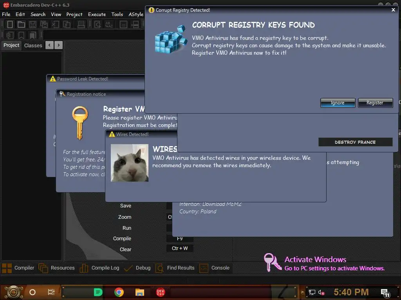Click the toolbar icon with horizontal lines
This screenshot has height=300, width=401.
(x=123, y=25)
